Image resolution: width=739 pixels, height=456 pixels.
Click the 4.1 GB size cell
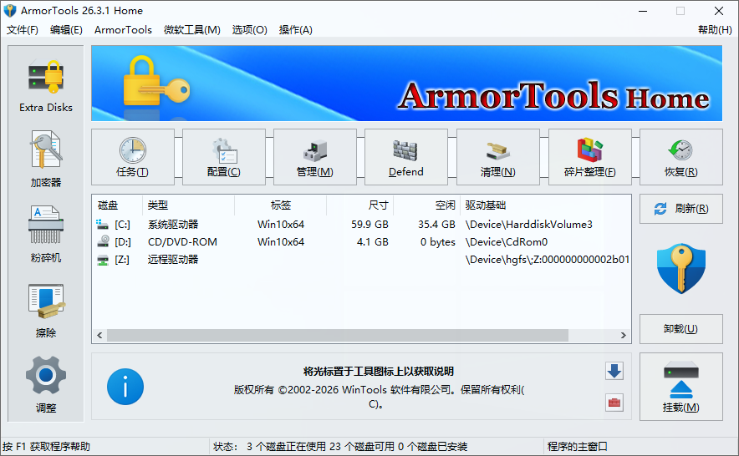372,242
